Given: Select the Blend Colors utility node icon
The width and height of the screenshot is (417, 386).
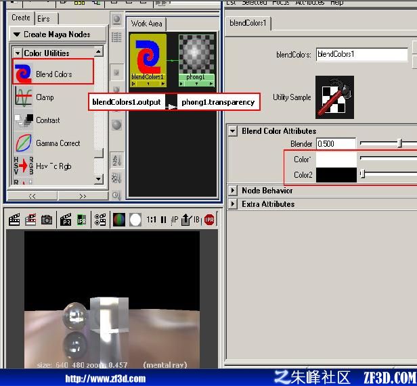Looking at the screenshot, I should [23, 73].
